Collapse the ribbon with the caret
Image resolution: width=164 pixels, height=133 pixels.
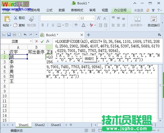click(x=135, y=3)
